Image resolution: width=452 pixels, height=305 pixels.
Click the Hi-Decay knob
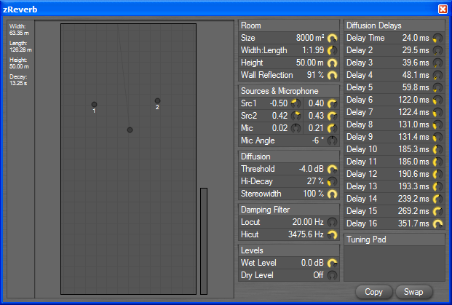pyautogui.click(x=333, y=181)
